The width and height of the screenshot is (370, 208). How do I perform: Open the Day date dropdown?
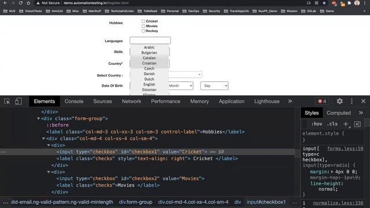click(214, 86)
